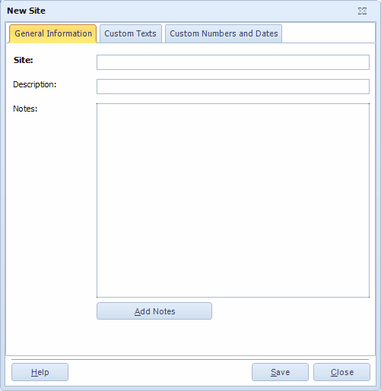Open the Custom Numbers and Dates tab
Screen dimensions: 381x391
point(224,33)
